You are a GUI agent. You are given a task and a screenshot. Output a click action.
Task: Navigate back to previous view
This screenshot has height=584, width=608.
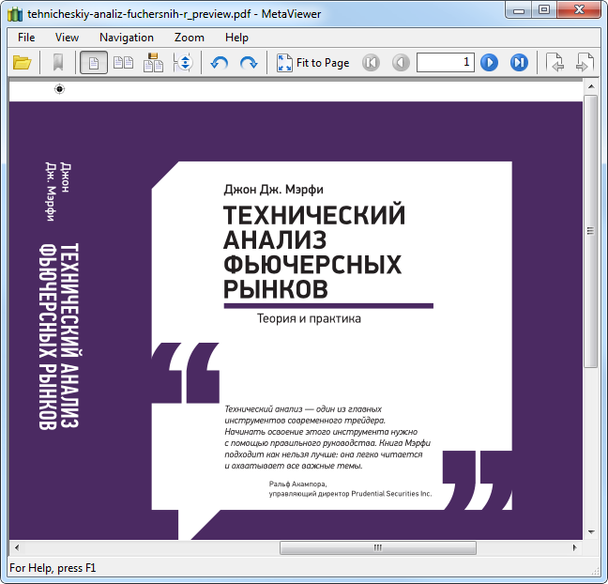[555, 63]
